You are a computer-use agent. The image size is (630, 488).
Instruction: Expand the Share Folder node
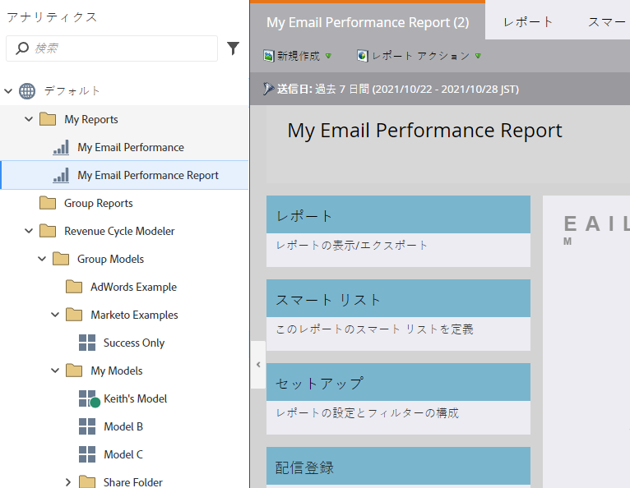[68, 482]
